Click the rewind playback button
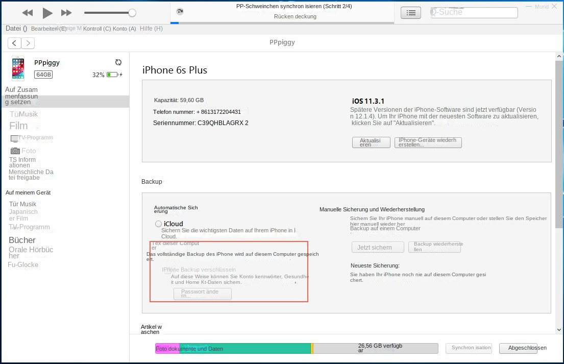Viewport: 564px width, 364px height. [28, 13]
